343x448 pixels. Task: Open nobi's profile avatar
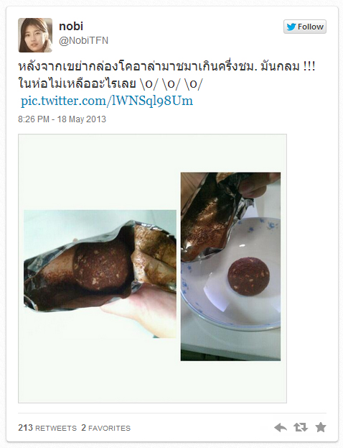tap(35, 35)
